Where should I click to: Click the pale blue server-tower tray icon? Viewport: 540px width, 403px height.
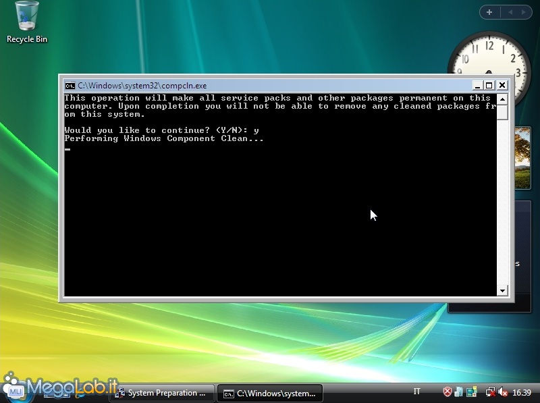tap(459, 392)
